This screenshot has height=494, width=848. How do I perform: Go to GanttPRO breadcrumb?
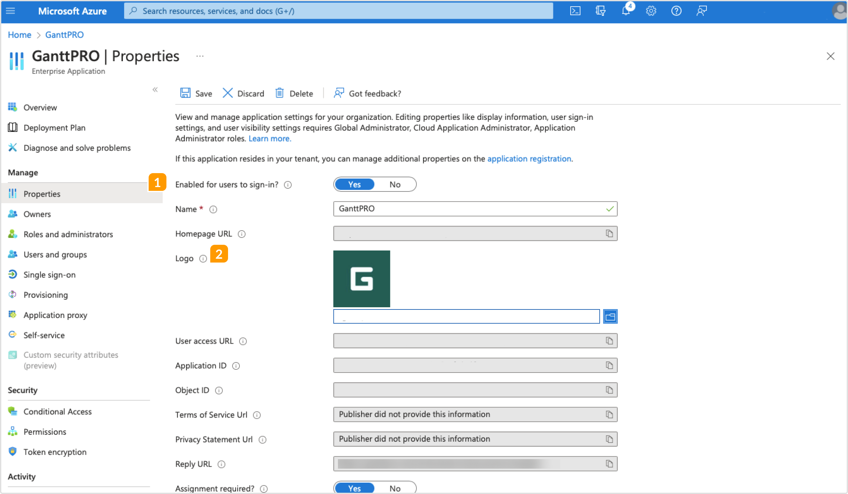pyautogui.click(x=64, y=35)
